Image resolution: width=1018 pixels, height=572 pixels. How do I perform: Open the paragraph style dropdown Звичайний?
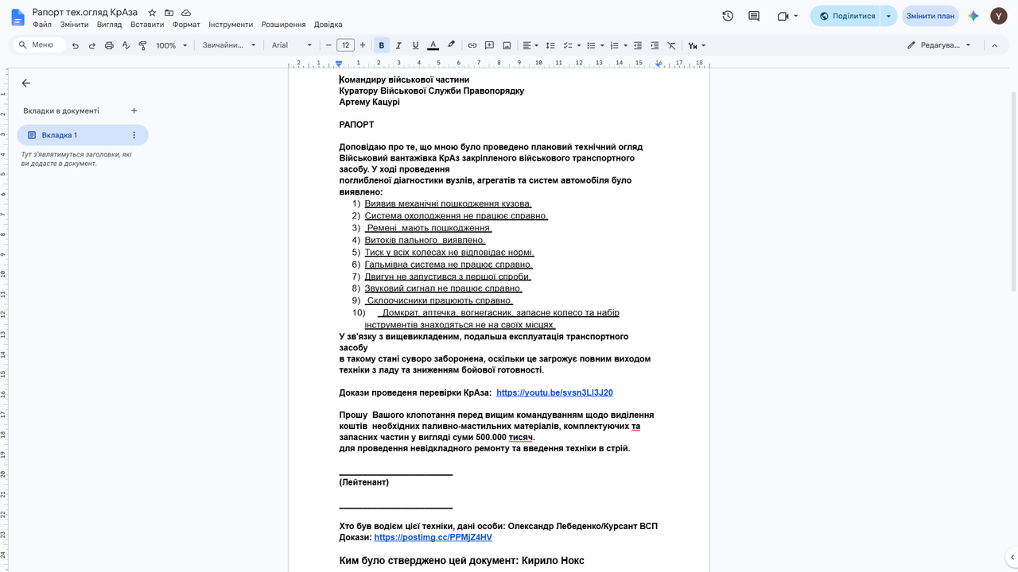tap(229, 45)
